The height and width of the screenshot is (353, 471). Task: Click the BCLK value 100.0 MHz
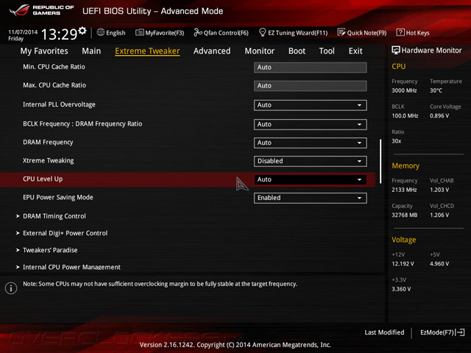(x=405, y=115)
